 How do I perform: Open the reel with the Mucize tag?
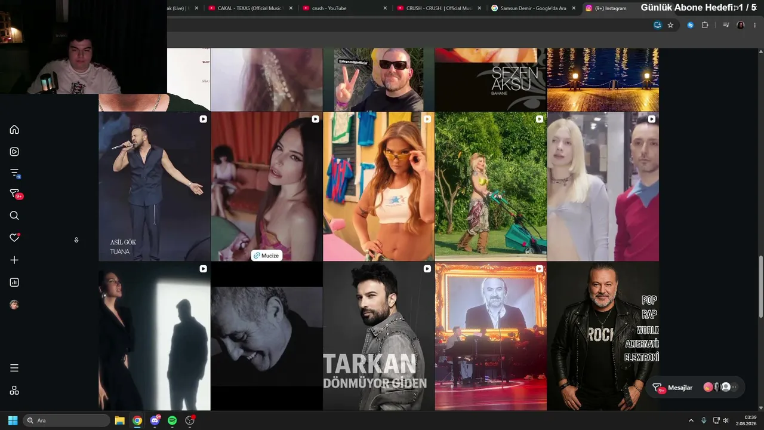pyautogui.click(x=267, y=186)
